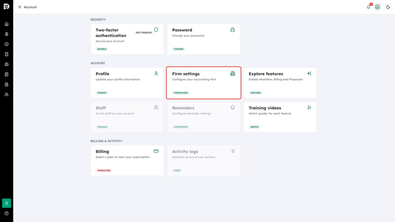Click the shield icon on Two-factor card

coord(156,30)
